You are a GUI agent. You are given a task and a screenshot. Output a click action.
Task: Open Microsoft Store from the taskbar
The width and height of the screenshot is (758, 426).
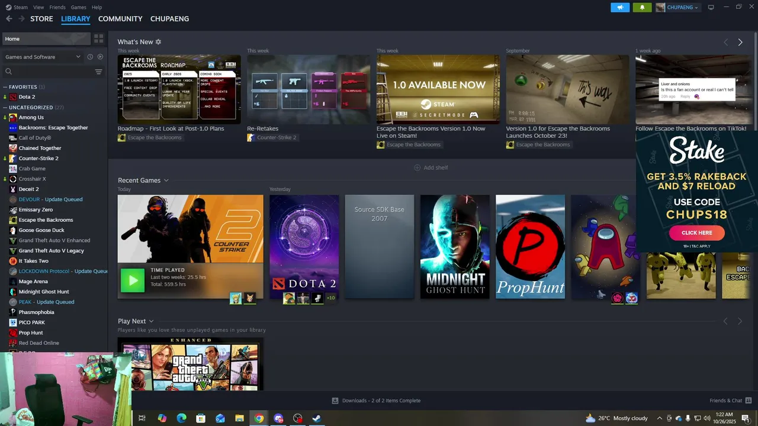[x=201, y=418]
